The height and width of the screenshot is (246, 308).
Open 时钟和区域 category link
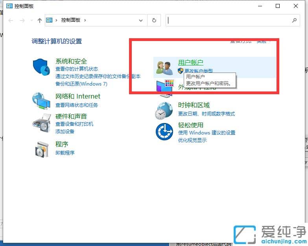tap(194, 105)
